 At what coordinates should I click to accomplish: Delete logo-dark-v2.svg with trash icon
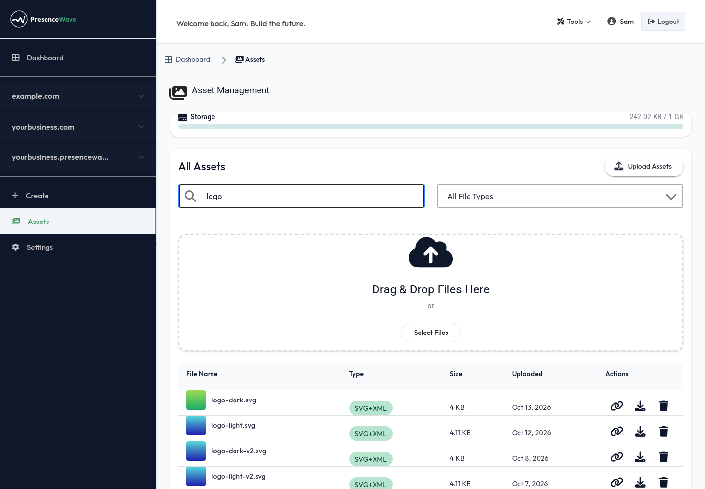pos(664,457)
